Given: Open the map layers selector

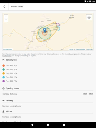Looking at the screenshot, I should [89, 17].
